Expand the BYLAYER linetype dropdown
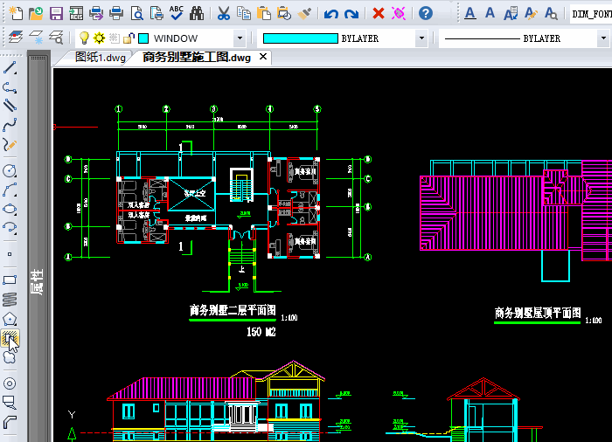The width and height of the screenshot is (612, 442). 603,38
